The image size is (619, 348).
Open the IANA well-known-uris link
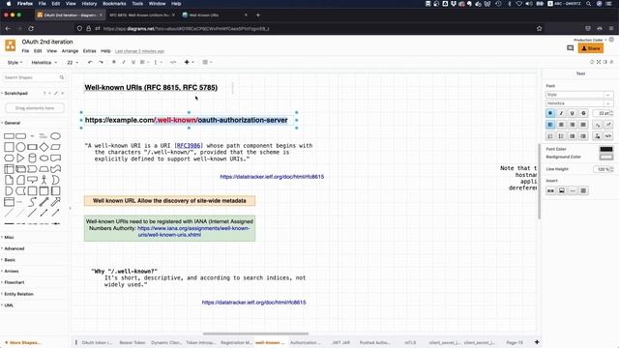click(193, 232)
